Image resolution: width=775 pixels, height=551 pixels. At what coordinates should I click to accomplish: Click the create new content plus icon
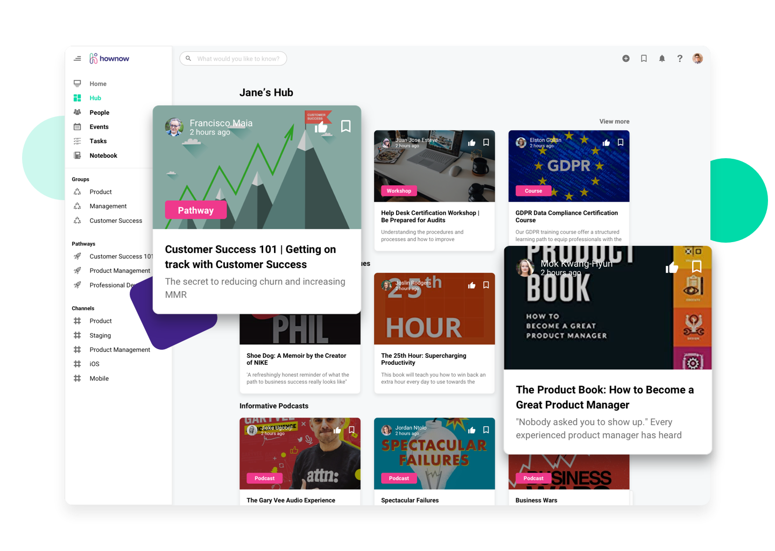click(x=626, y=58)
